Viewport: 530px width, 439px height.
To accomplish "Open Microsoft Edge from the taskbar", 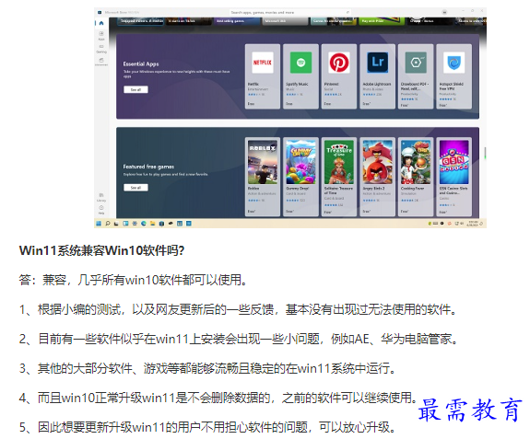I will tap(144, 224).
